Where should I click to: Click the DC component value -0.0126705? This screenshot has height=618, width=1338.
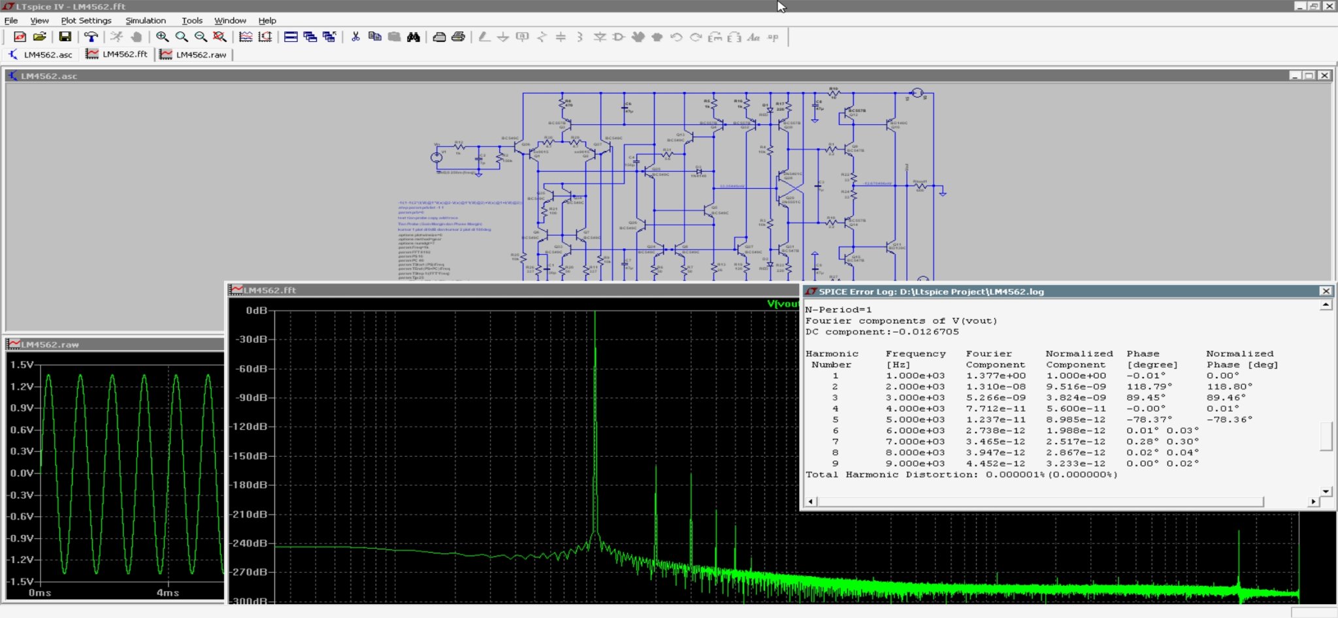pyautogui.click(x=925, y=332)
